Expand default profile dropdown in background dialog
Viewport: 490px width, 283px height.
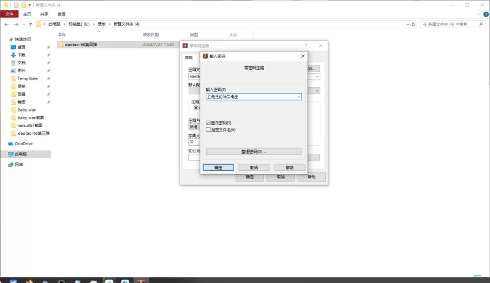coord(317,91)
